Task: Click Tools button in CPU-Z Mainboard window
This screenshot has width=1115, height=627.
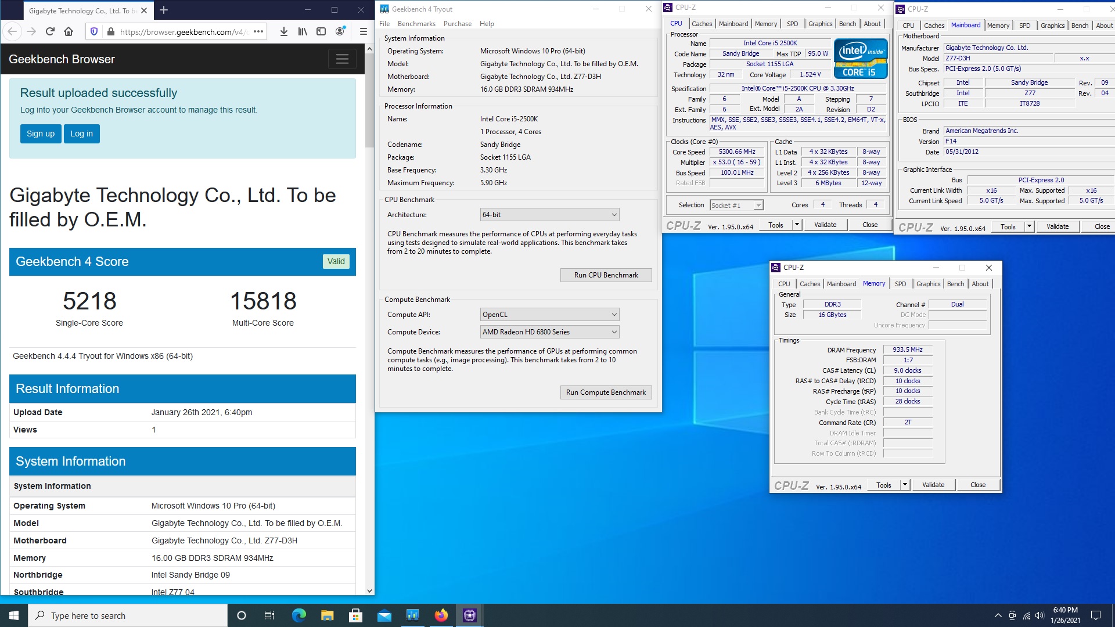Action: (x=1008, y=226)
